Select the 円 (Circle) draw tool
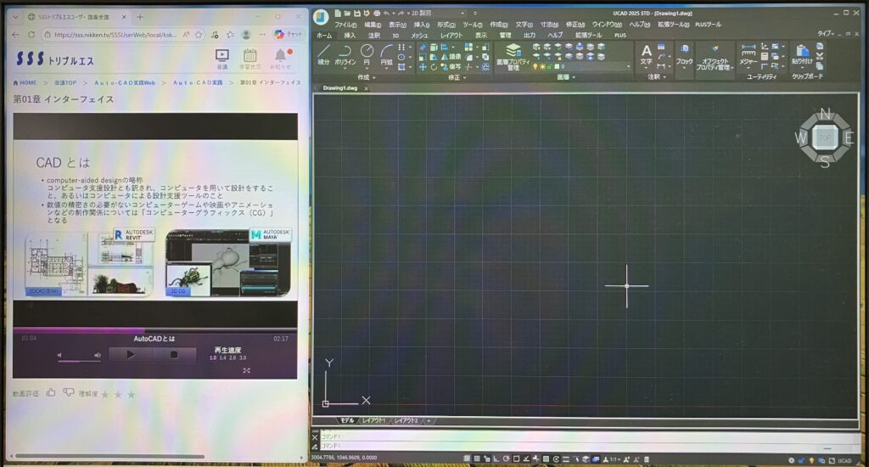869x467 pixels. coord(367,55)
